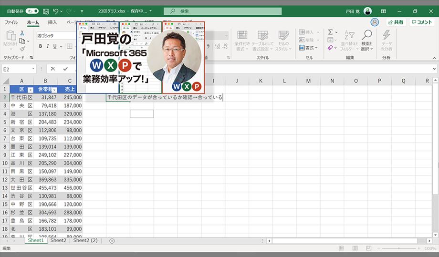Expand the formula bar with the chevron
The width and height of the screenshot is (439, 257).
[x=434, y=69]
